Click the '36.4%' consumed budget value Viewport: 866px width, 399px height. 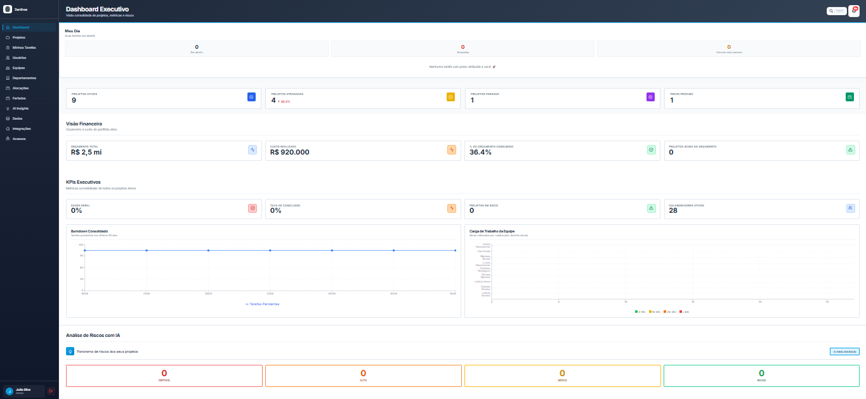point(480,152)
